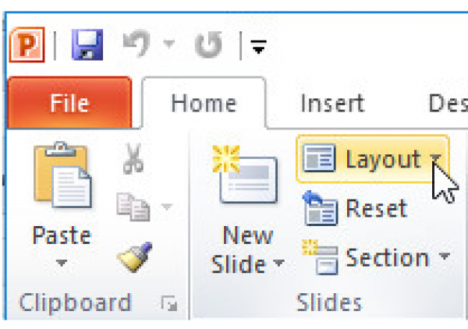
Task: Open the File tab
Action: [x=69, y=104]
